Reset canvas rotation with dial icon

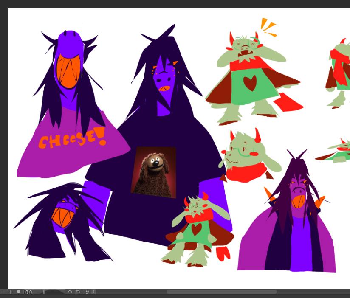[87, 292]
